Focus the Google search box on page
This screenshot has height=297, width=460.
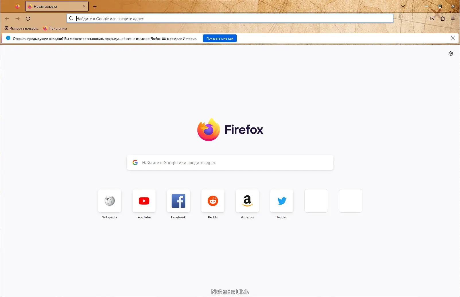(x=230, y=162)
